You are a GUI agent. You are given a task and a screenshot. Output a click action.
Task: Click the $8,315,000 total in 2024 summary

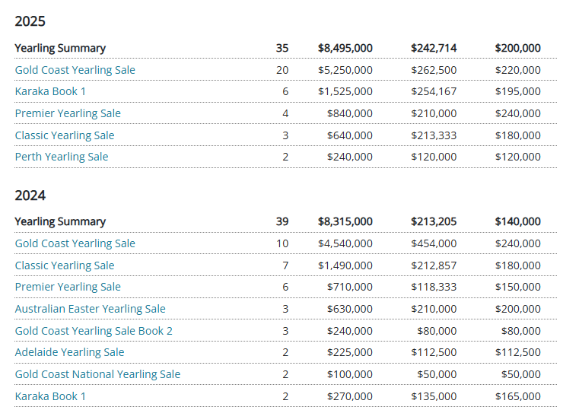[x=345, y=221]
